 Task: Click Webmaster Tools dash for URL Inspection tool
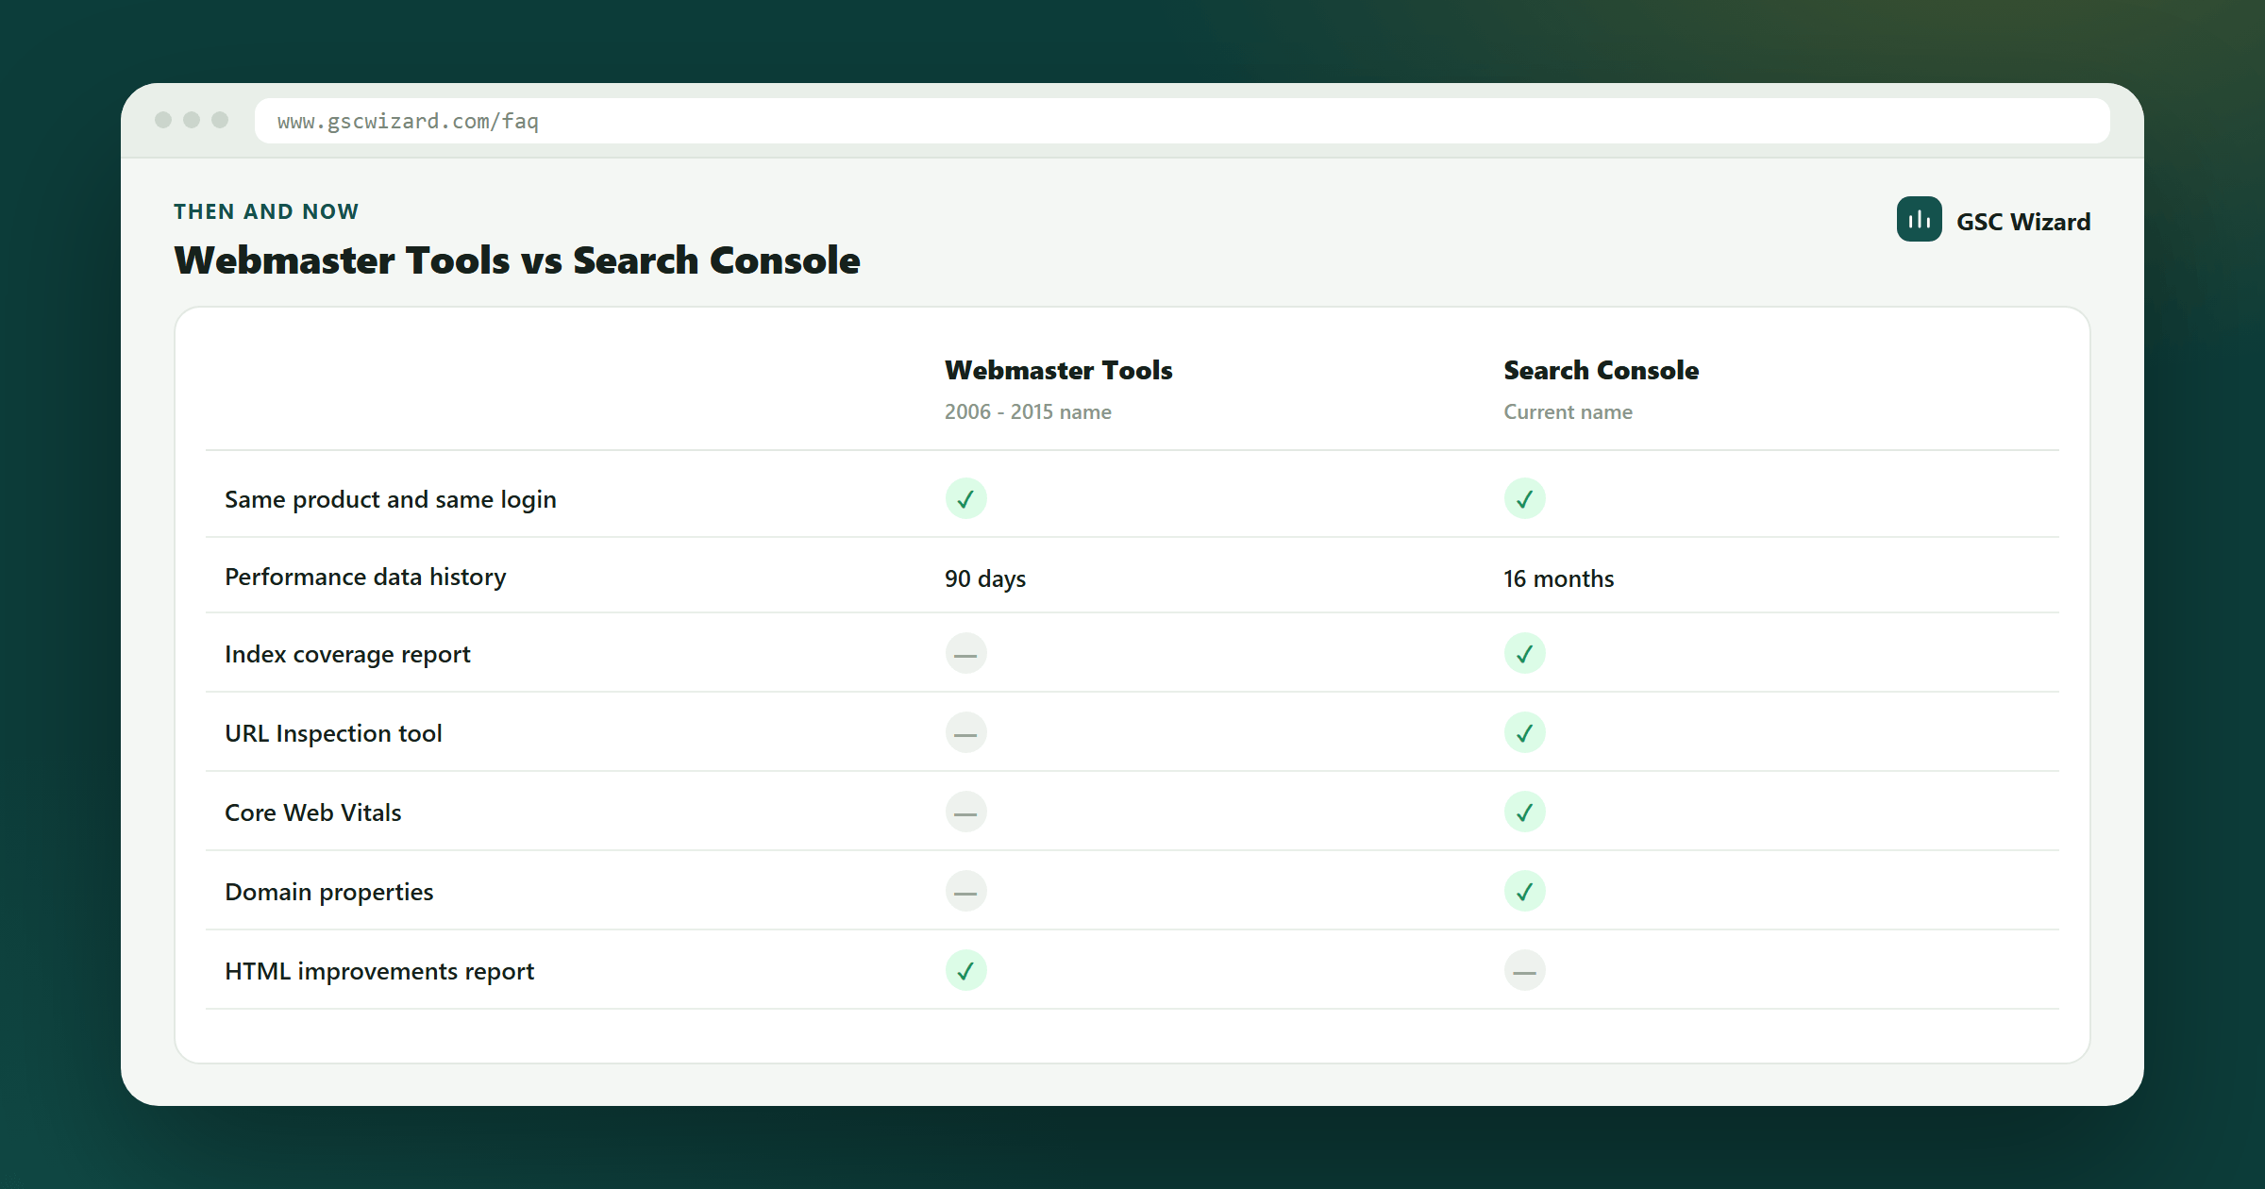pos(965,732)
